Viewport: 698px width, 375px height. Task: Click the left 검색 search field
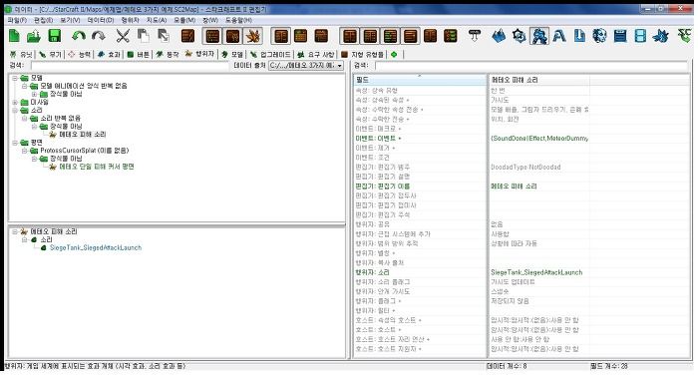[x=130, y=66]
